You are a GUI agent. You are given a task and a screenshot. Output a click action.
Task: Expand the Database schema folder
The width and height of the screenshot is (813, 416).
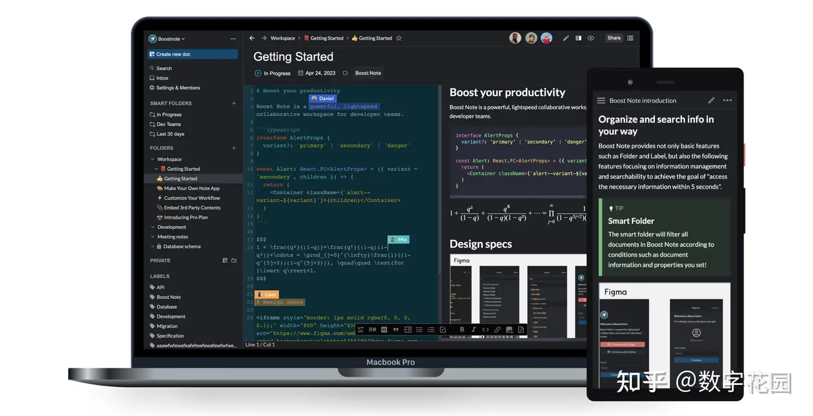[152, 246]
